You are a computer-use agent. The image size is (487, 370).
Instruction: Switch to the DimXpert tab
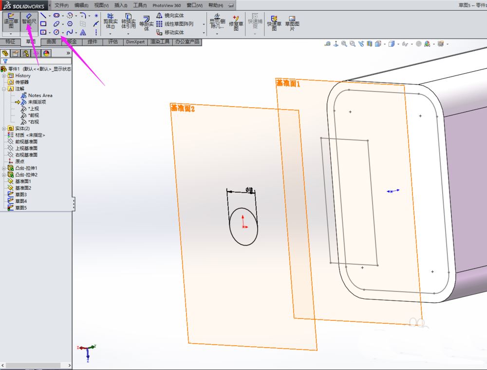[135, 41]
